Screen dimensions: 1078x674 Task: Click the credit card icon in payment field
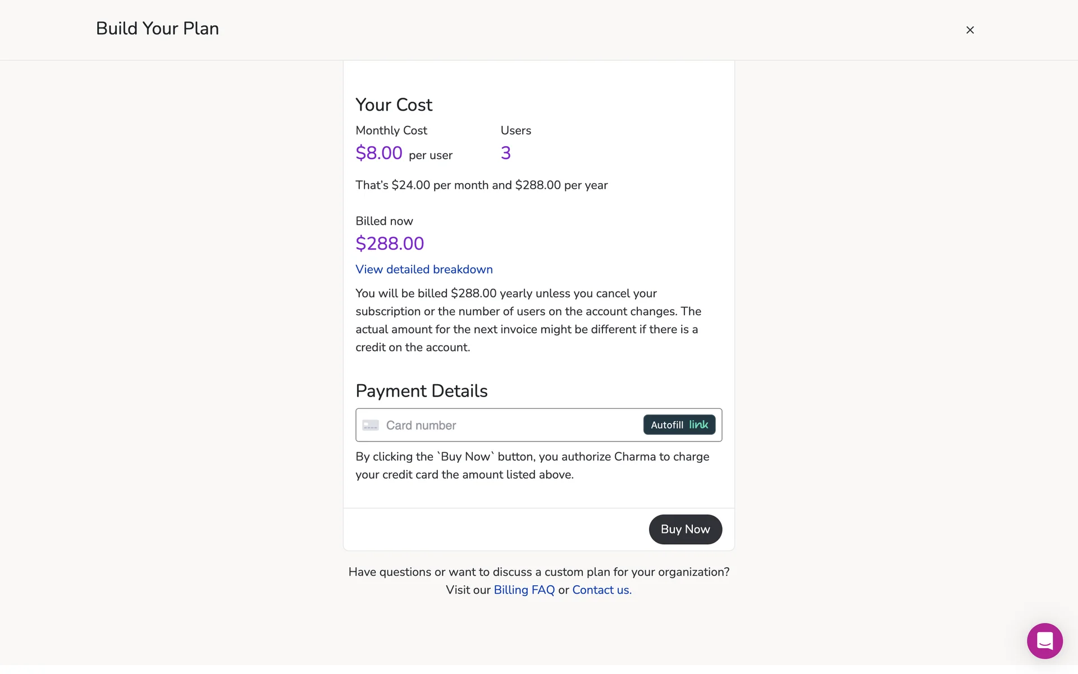[x=371, y=425]
